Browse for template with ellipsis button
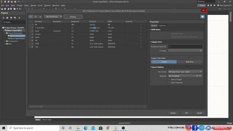 point(200,76)
